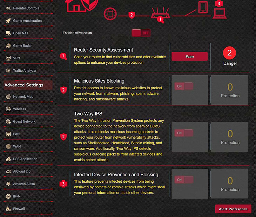Click the Game Radar icon

(8, 45)
